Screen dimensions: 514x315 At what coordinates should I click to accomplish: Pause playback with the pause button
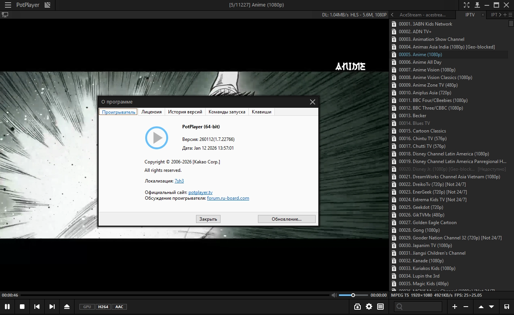coord(7,307)
